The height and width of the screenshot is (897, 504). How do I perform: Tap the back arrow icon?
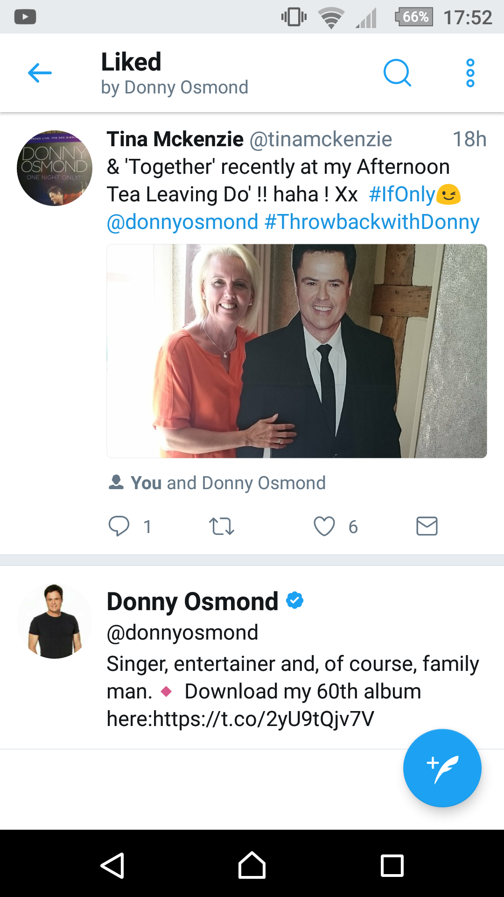(40, 73)
